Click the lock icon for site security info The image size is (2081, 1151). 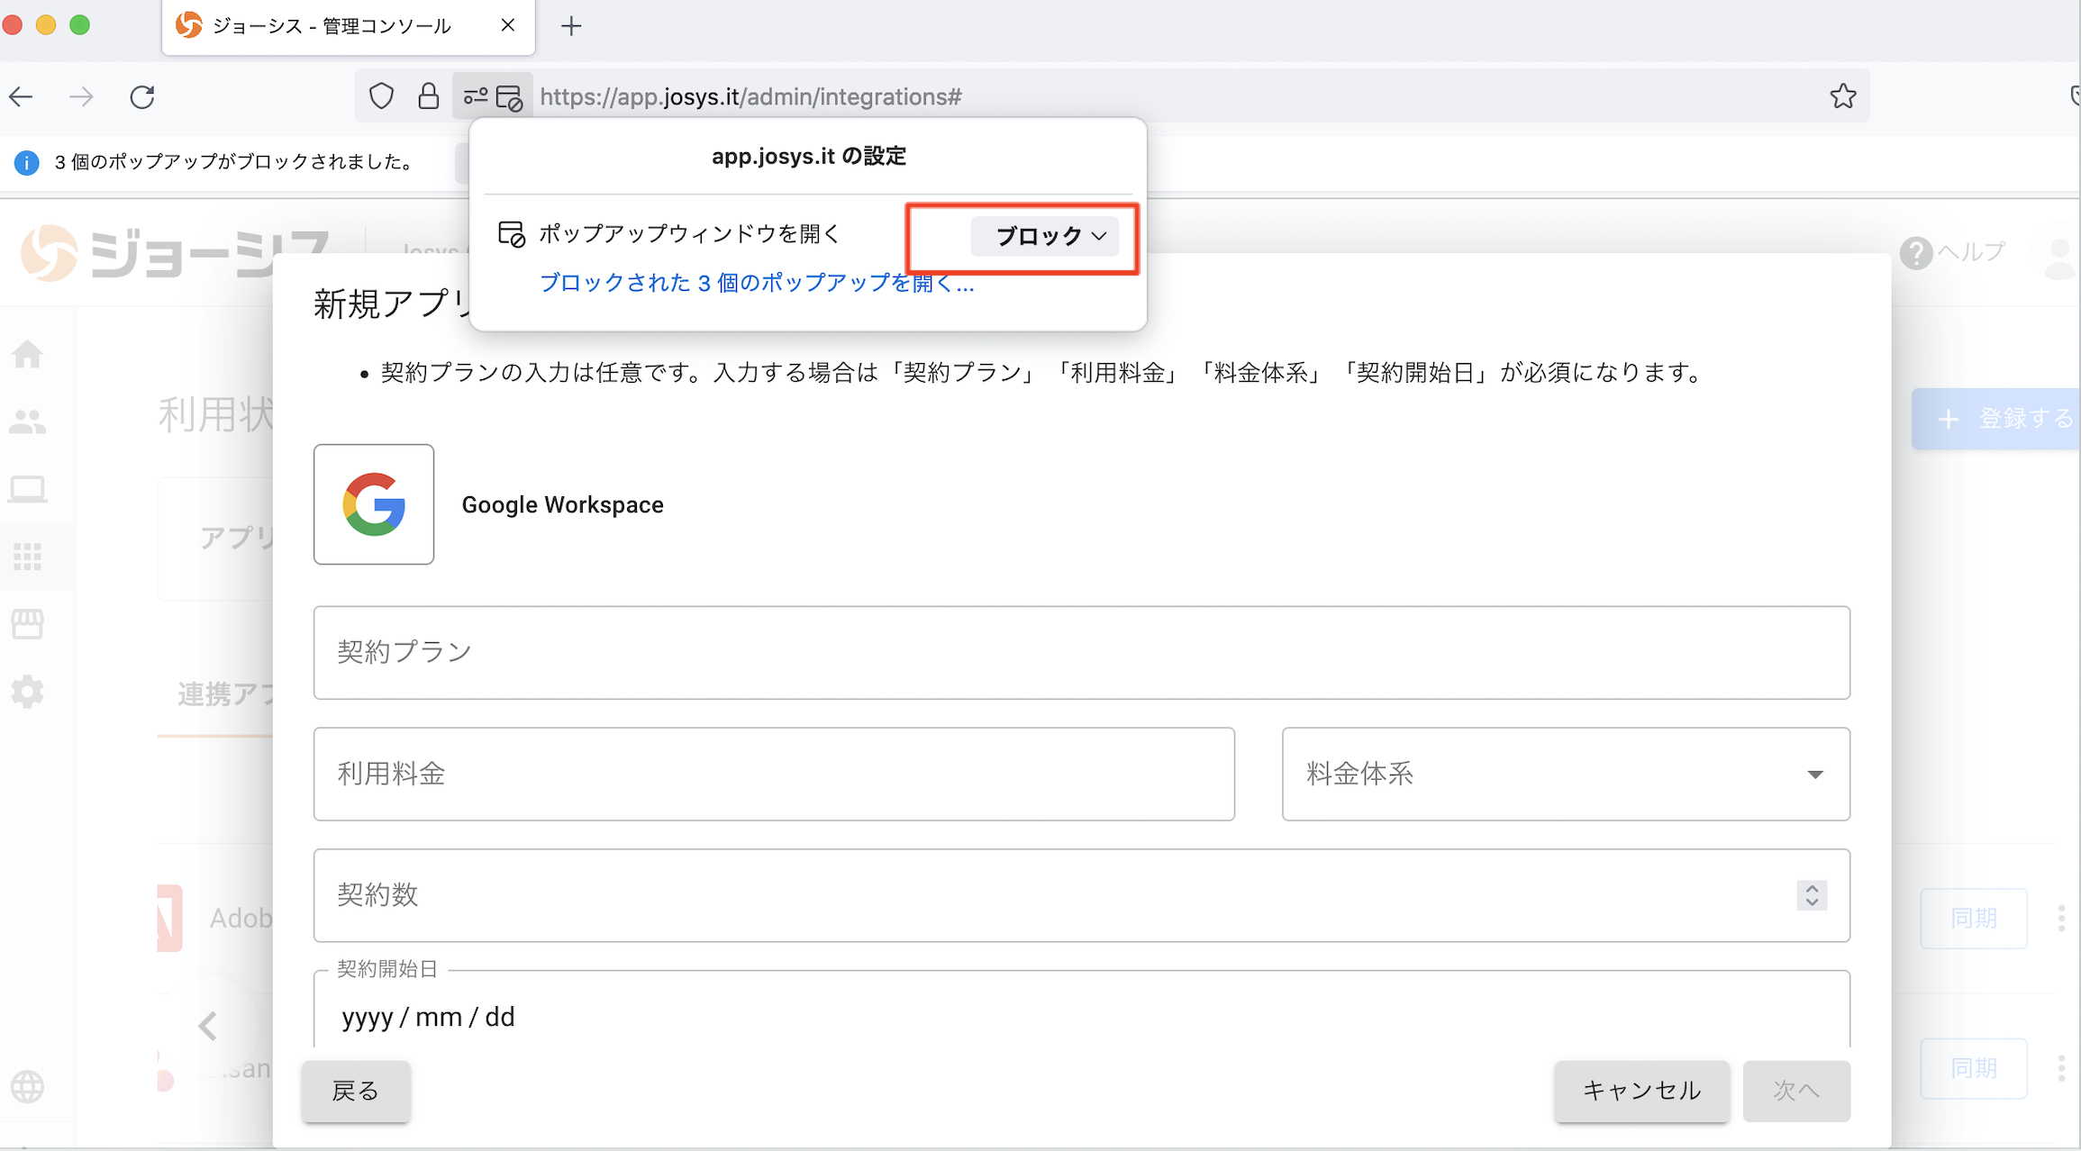[x=429, y=96]
